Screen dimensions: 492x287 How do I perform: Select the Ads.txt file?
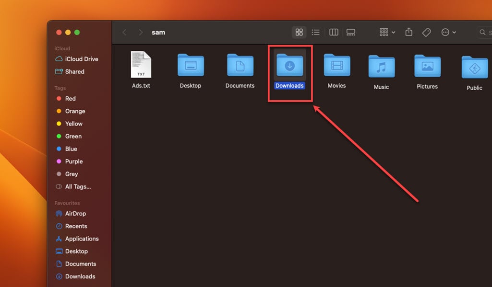[141, 69]
